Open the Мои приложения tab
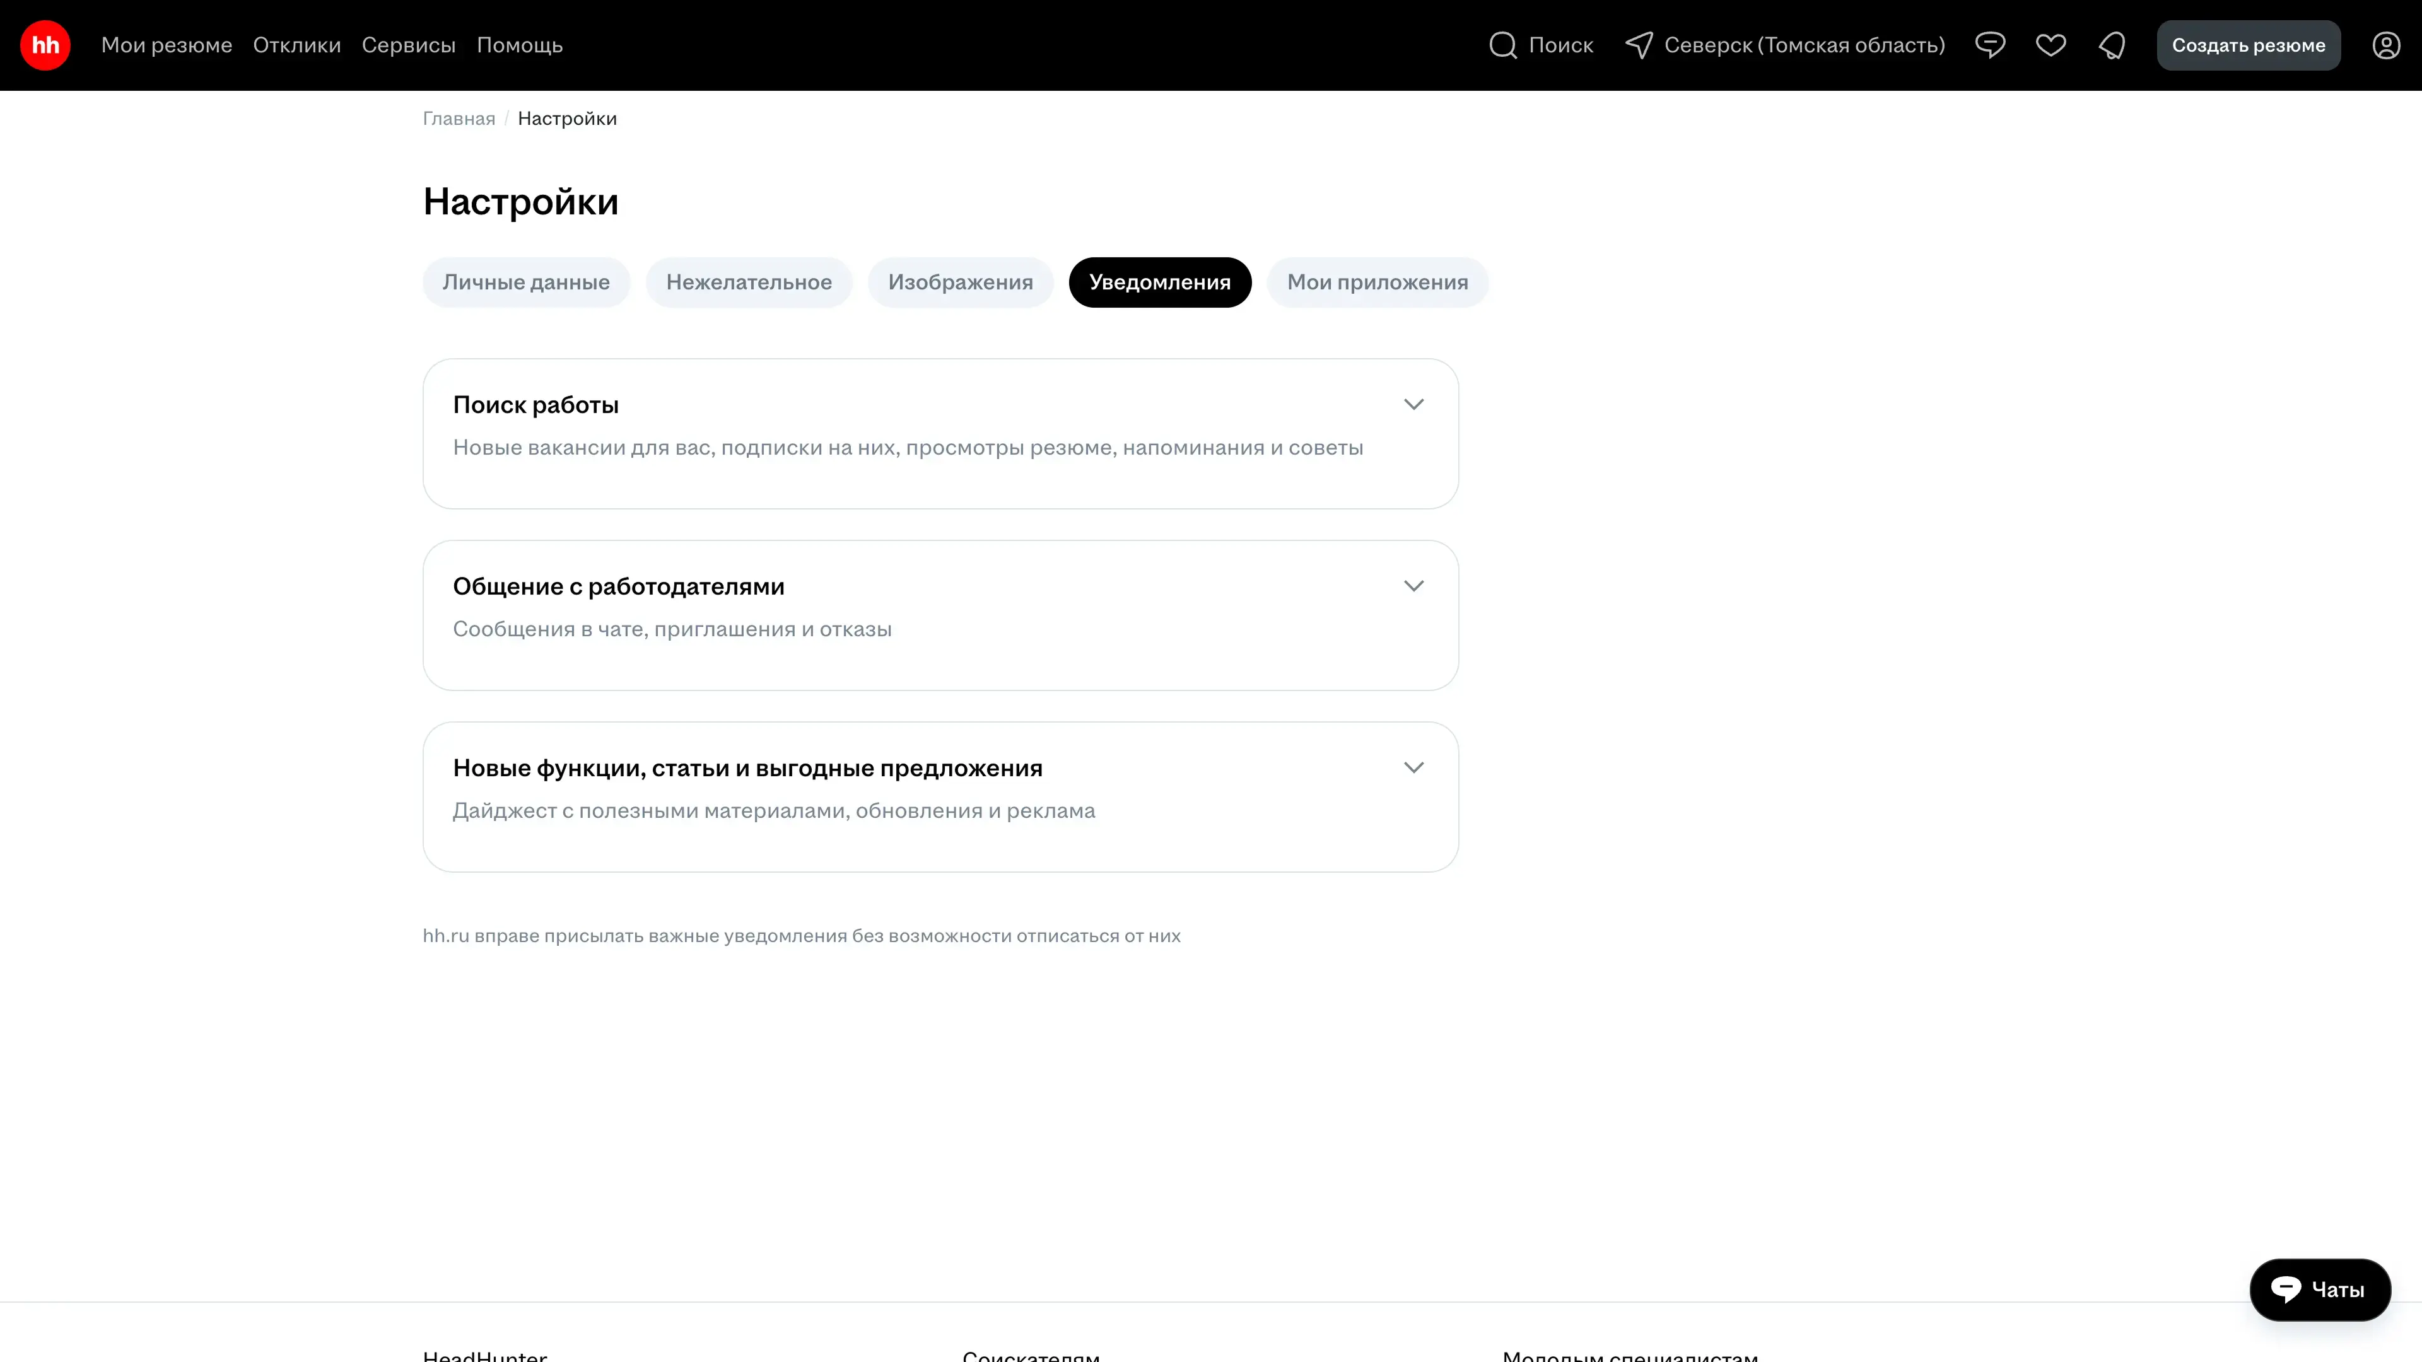2422x1362 pixels. (x=1376, y=282)
